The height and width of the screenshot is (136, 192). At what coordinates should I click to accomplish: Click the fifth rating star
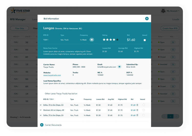tap(117, 40)
